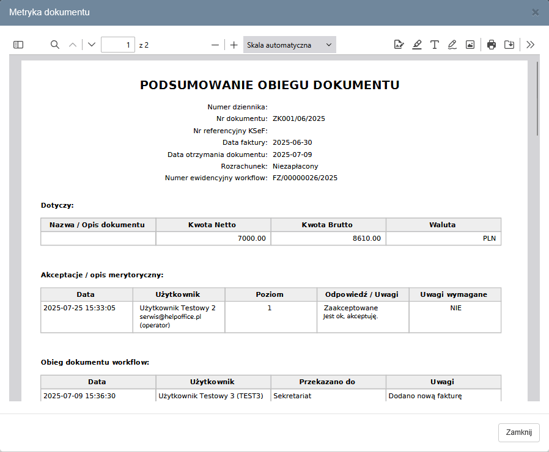Image resolution: width=549 pixels, height=452 pixels.
Task: Zoom out the document
Action: click(x=215, y=45)
